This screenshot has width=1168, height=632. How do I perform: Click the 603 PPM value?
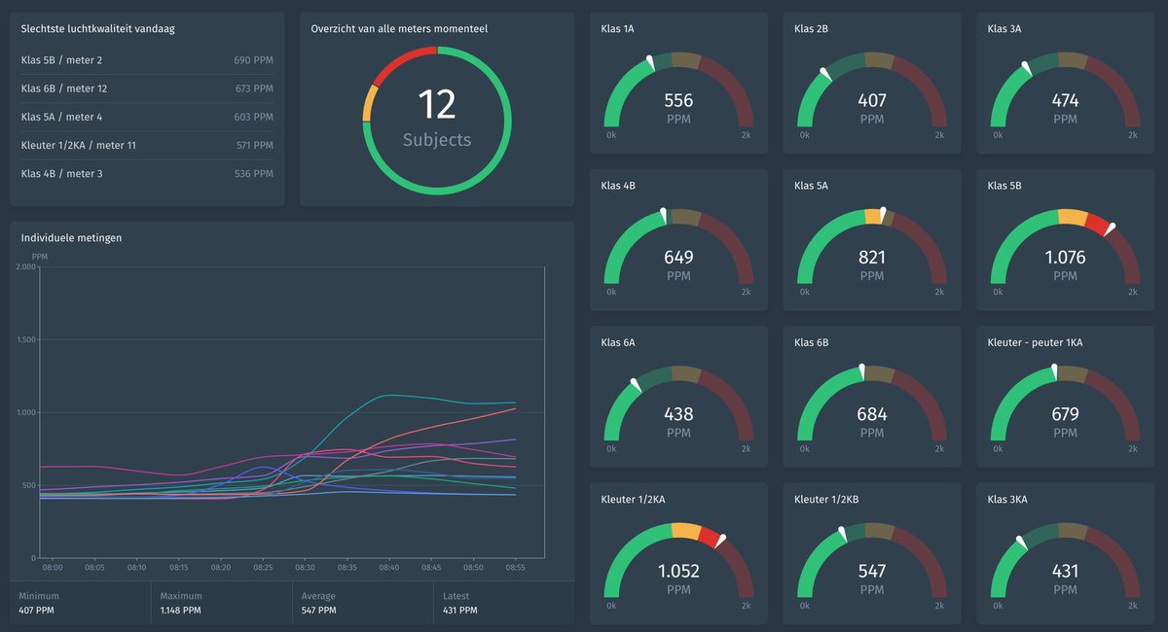click(x=253, y=117)
